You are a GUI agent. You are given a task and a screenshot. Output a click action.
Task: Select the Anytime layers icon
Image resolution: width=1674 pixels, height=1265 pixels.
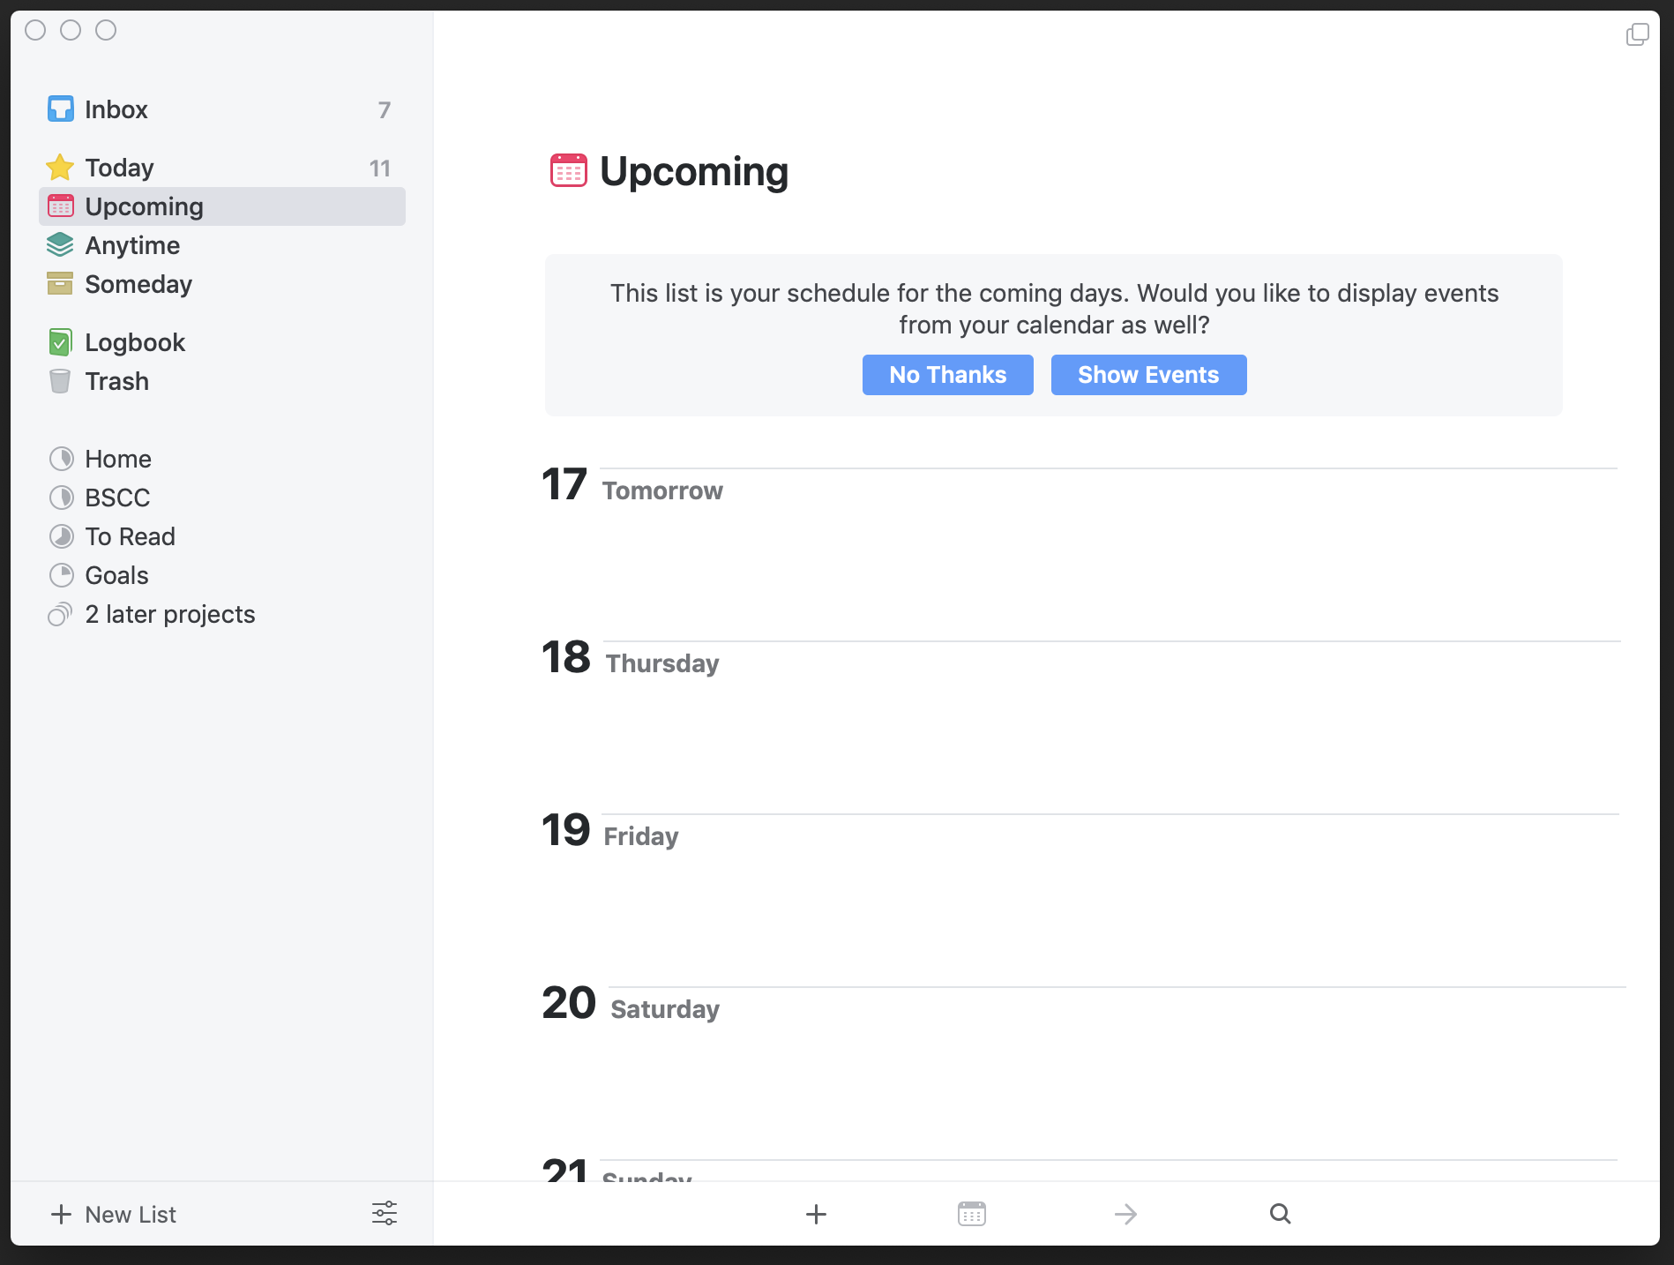tap(60, 245)
